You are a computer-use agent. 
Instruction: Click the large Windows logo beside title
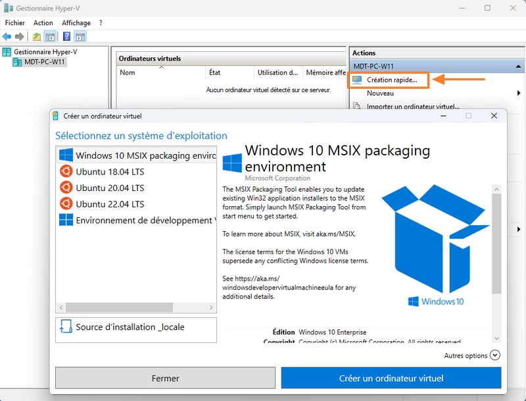click(232, 163)
